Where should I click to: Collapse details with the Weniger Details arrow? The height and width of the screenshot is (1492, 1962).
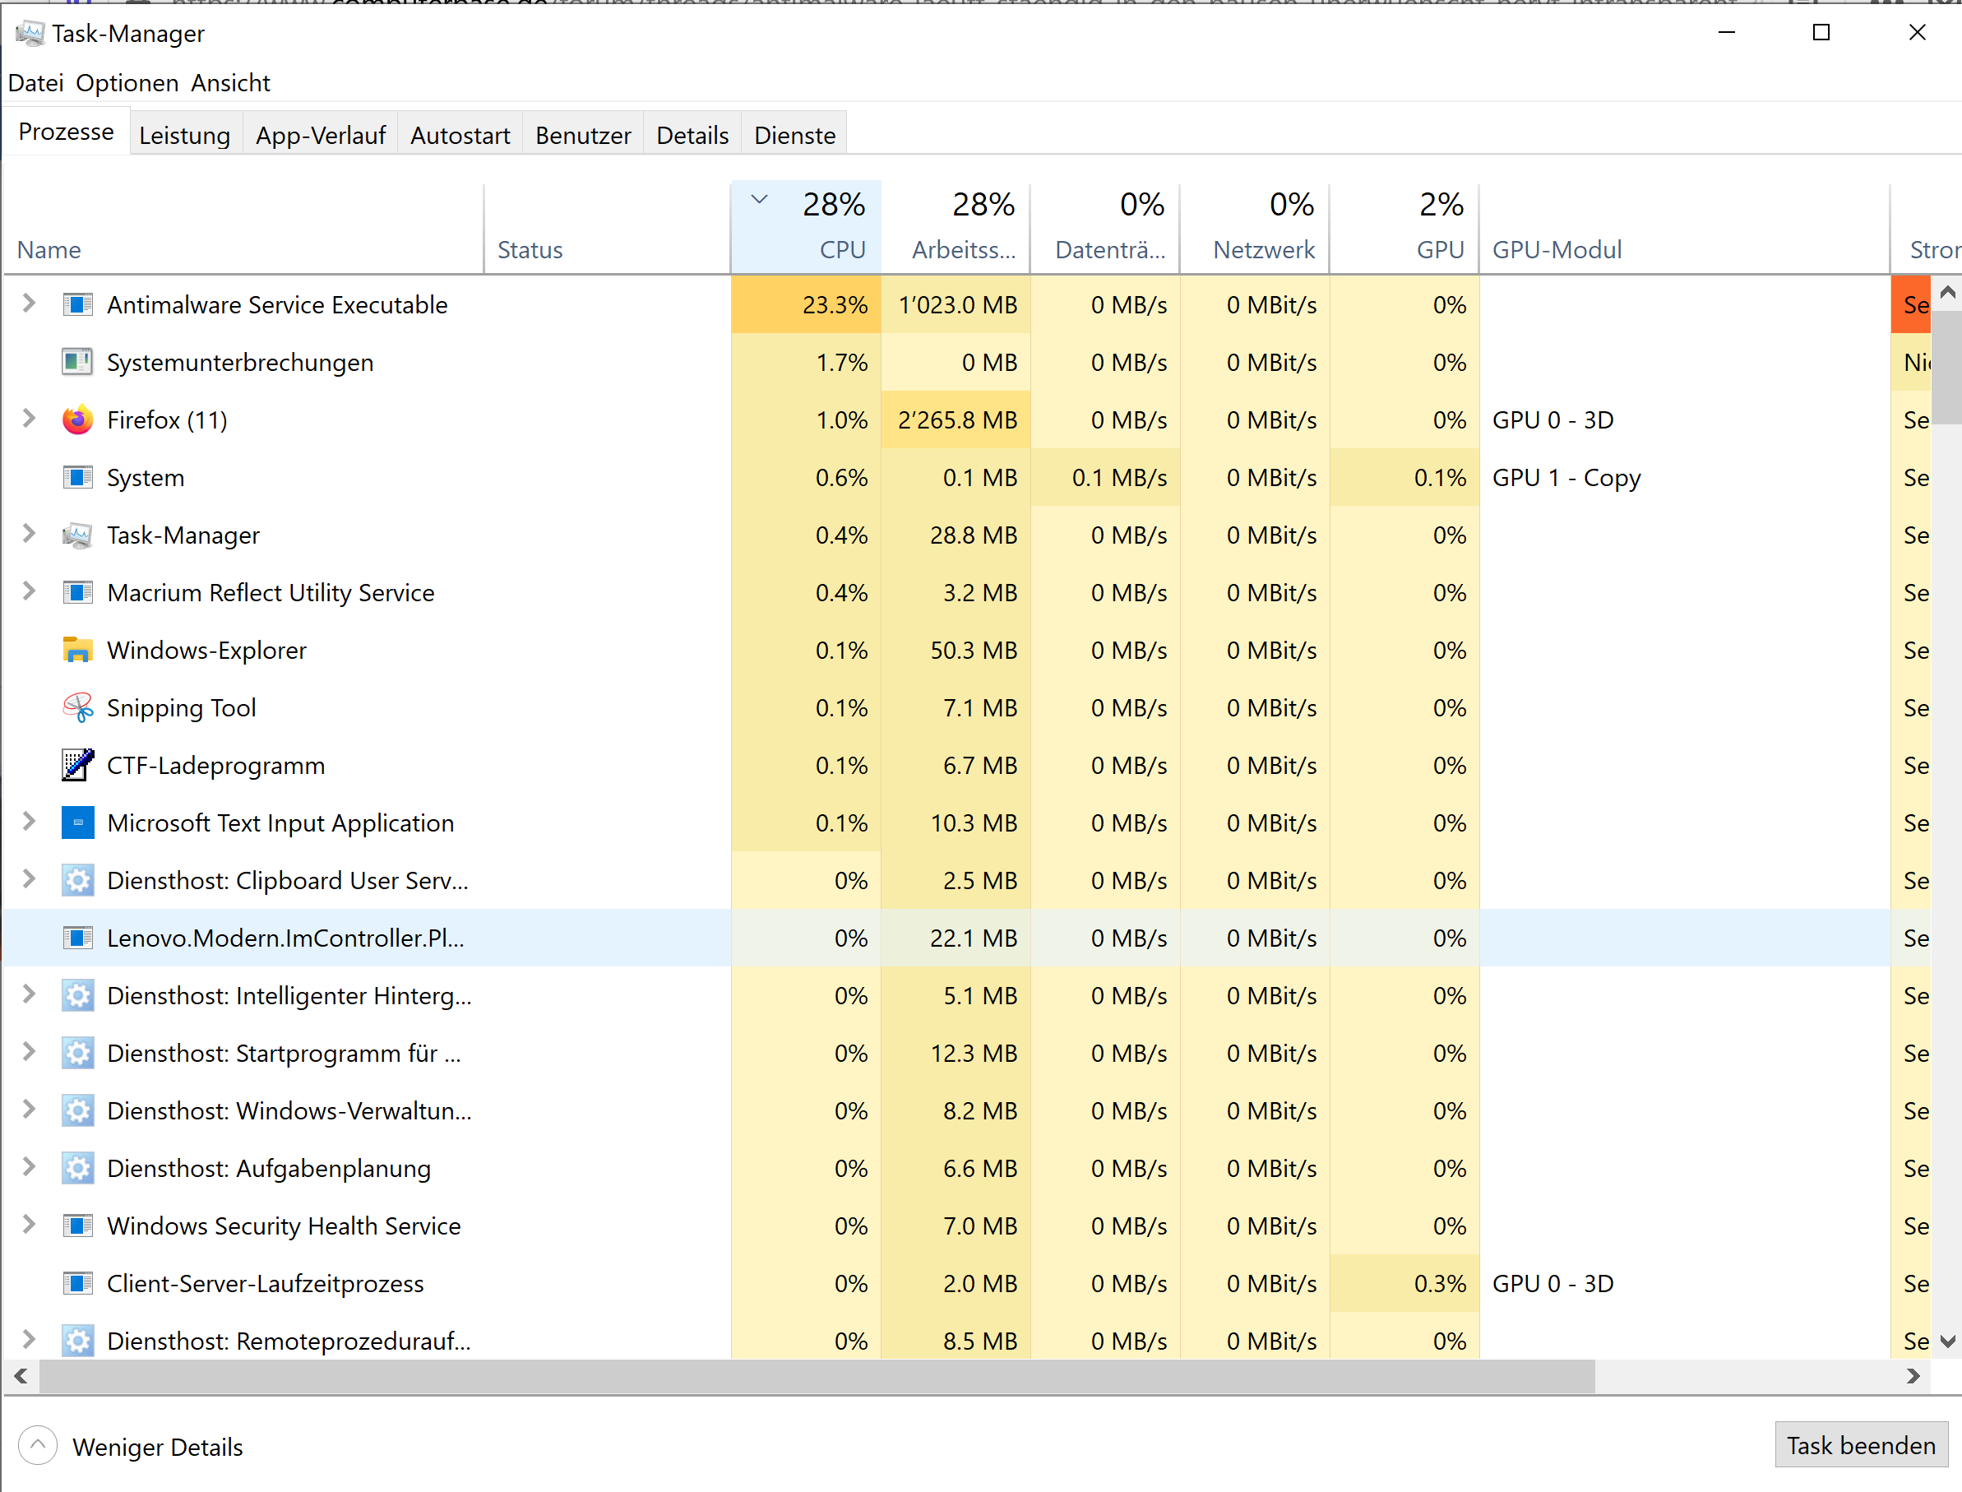pyautogui.click(x=37, y=1445)
